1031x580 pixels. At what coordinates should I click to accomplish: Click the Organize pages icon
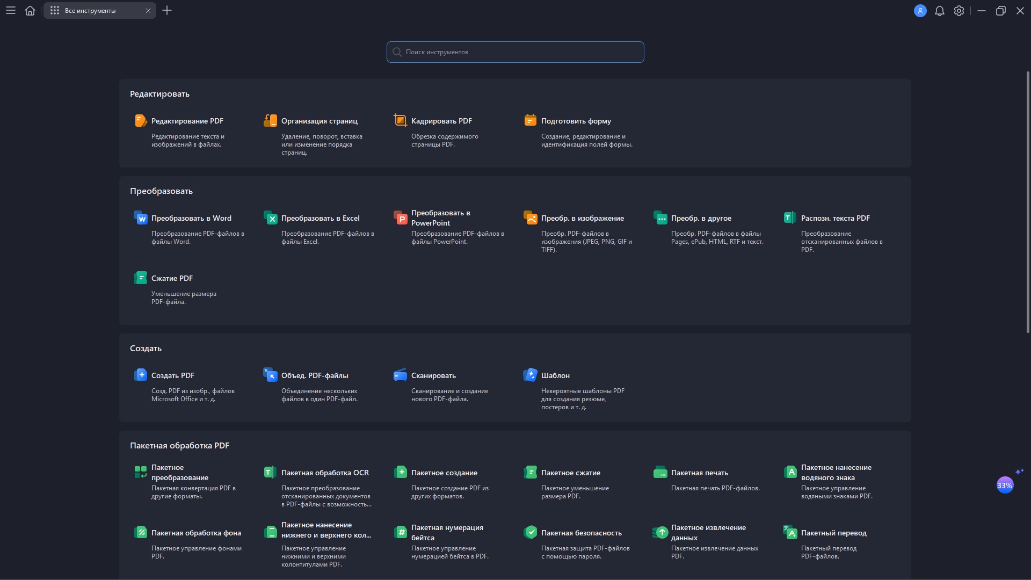tap(270, 121)
